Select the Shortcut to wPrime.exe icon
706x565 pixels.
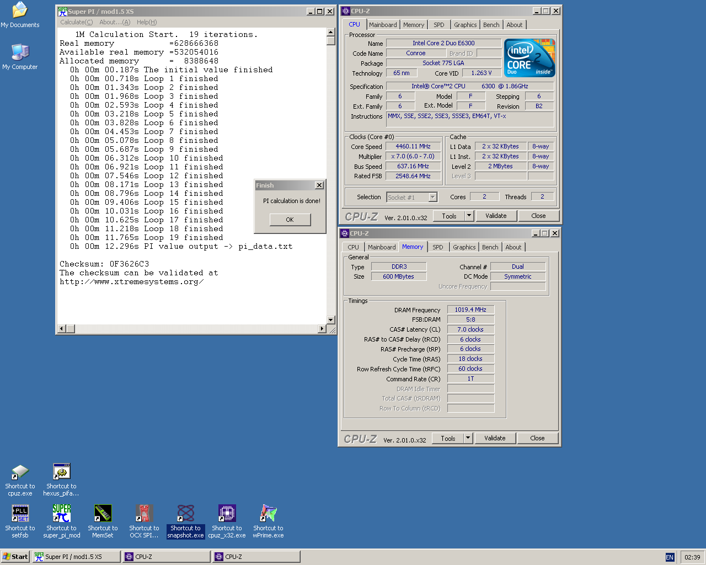[268, 521]
